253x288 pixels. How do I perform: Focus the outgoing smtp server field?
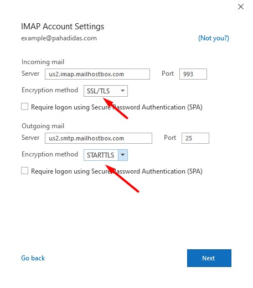(99, 138)
